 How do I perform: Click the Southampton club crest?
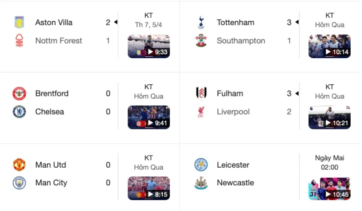(x=201, y=41)
